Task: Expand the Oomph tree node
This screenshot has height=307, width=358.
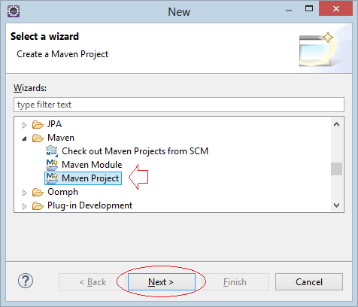Action: coord(24,193)
